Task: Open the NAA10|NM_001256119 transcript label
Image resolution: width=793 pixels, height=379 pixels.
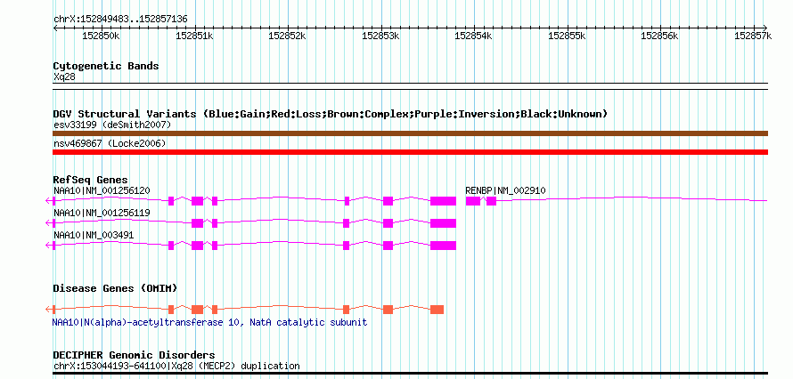Action: tap(102, 213)
